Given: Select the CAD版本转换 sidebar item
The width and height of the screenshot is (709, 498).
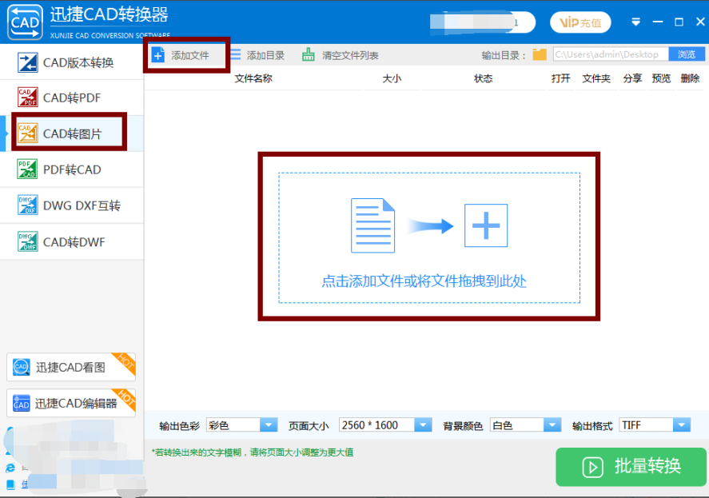Looking at the screenshot, I should click(x=72, y=62).
